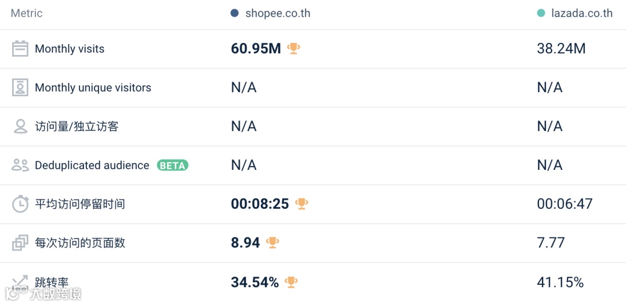626x305 pixels.
Task: Click the teal dot before lazada.co.th
Action: 541,13
